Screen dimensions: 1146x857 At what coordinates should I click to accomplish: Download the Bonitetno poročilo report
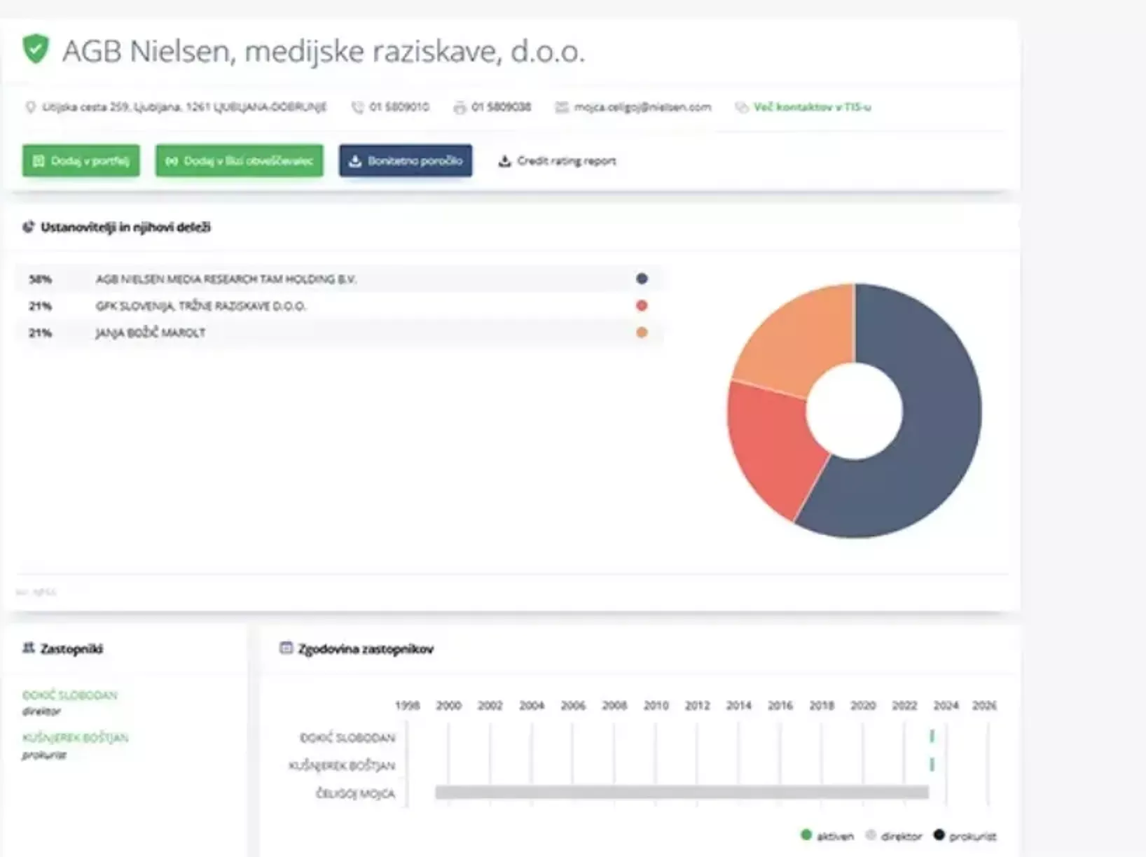406,161
